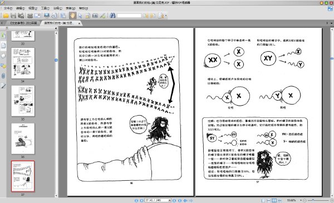Open the attachments paperclip panel in sidebar
The image size is (334, 203).
(x=3, y=76)
